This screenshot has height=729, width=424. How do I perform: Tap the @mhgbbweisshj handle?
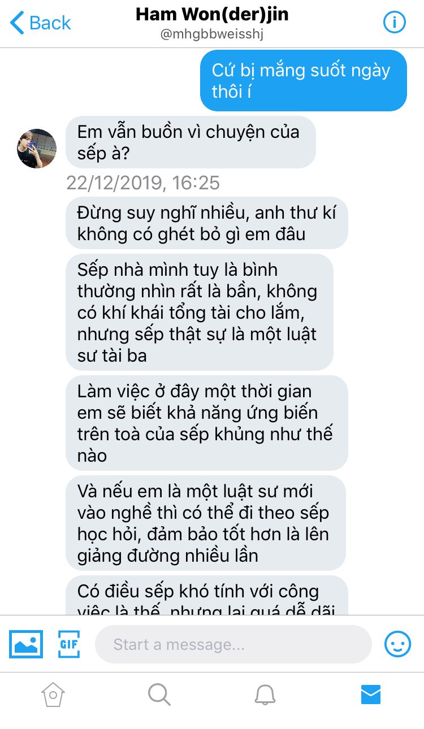coord(212,34)
